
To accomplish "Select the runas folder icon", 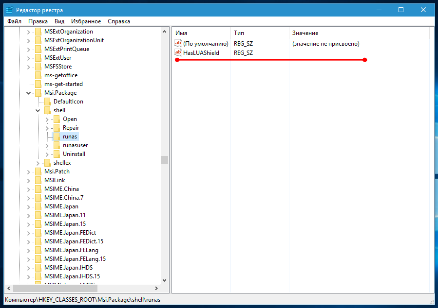I will (57, 137).
